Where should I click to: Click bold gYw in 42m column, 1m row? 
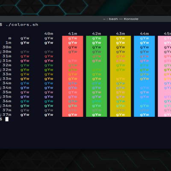97,43
